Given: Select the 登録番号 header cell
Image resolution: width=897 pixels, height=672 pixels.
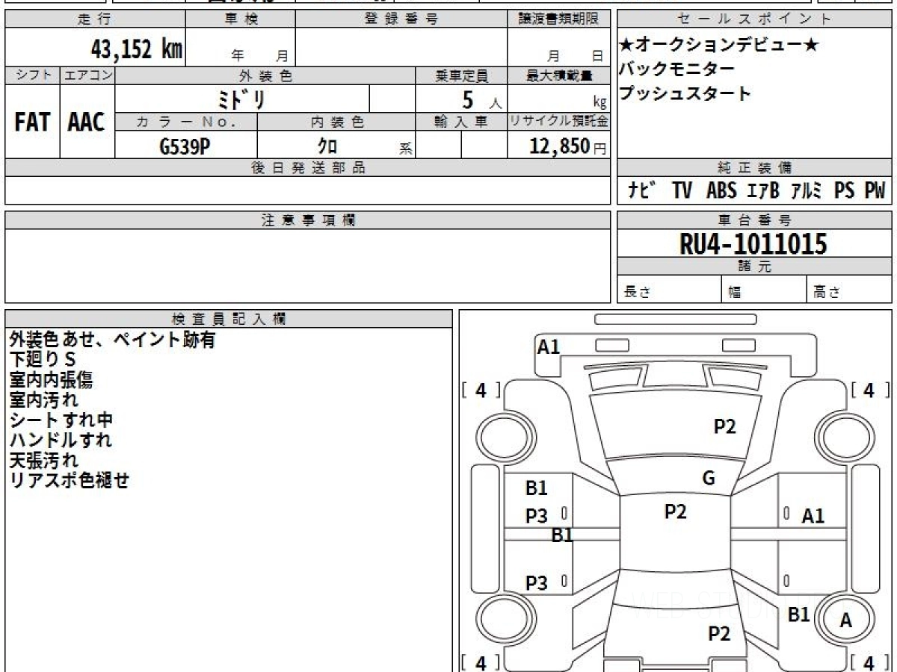Looking at the screenshot, I should coord(401,19).
